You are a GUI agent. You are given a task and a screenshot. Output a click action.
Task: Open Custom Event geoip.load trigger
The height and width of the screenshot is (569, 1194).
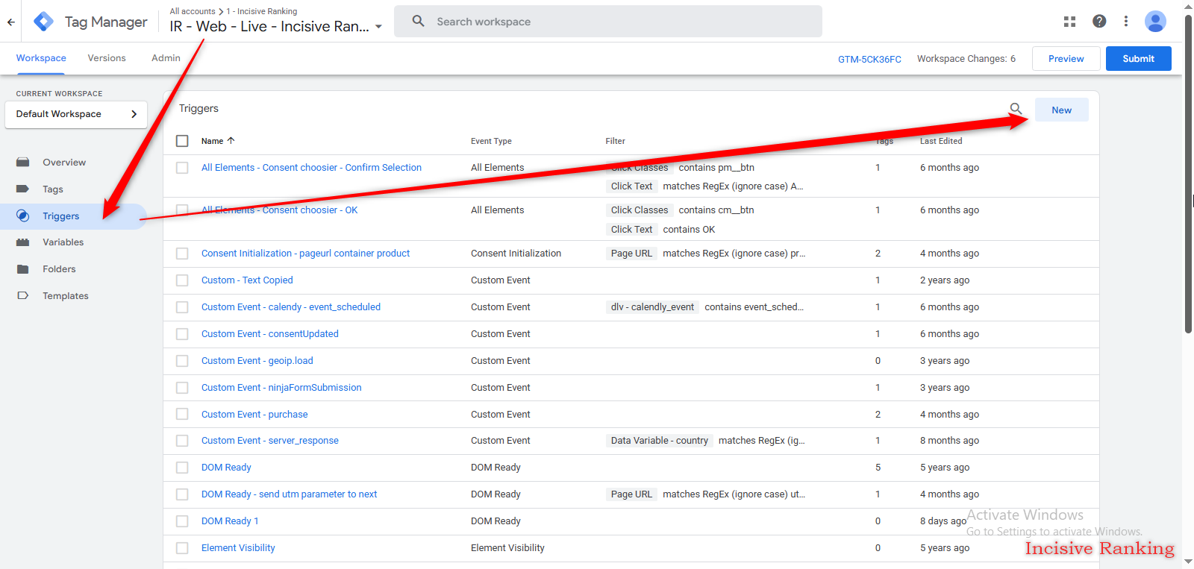tap(257, 361)
